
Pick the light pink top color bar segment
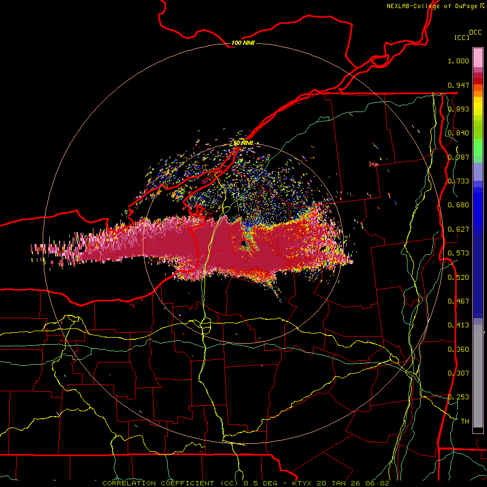click(x=478, y=57)
